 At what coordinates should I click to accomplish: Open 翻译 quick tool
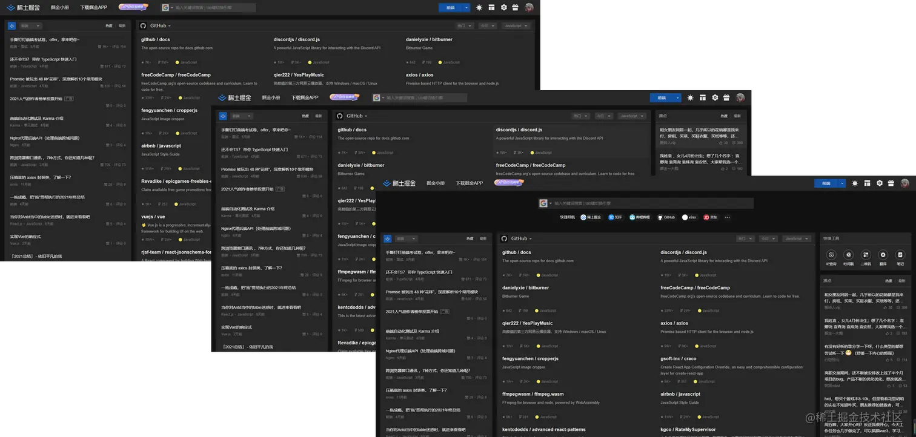(x=883, y=257)
